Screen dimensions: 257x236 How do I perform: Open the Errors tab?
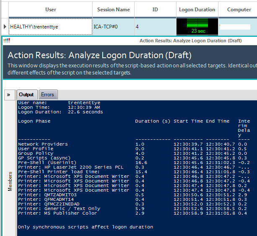coord(47,95)
